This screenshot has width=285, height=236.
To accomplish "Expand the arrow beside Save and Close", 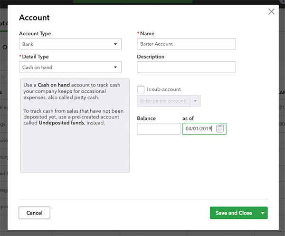I will [x=263, y=213].
